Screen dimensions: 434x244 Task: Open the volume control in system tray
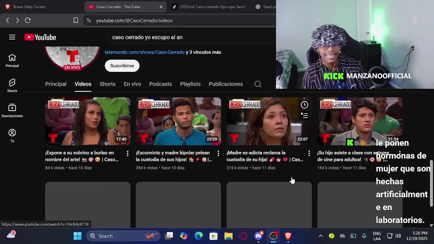click(x=398, y=236)
